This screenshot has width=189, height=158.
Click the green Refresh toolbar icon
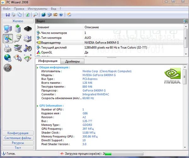27,15
